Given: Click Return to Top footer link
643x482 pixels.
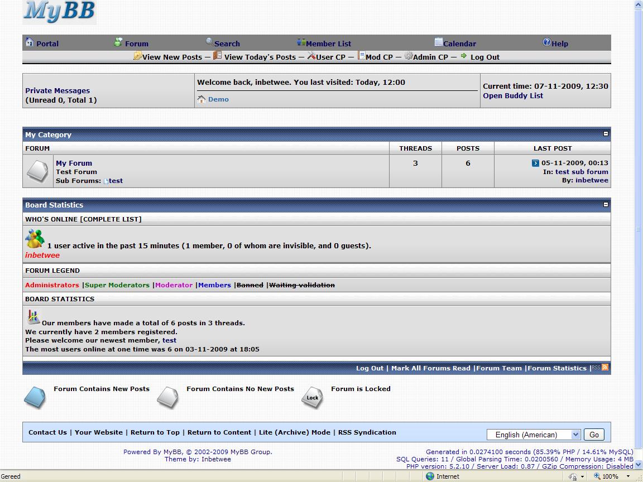Looking at the screenshot, I should 155,432.
